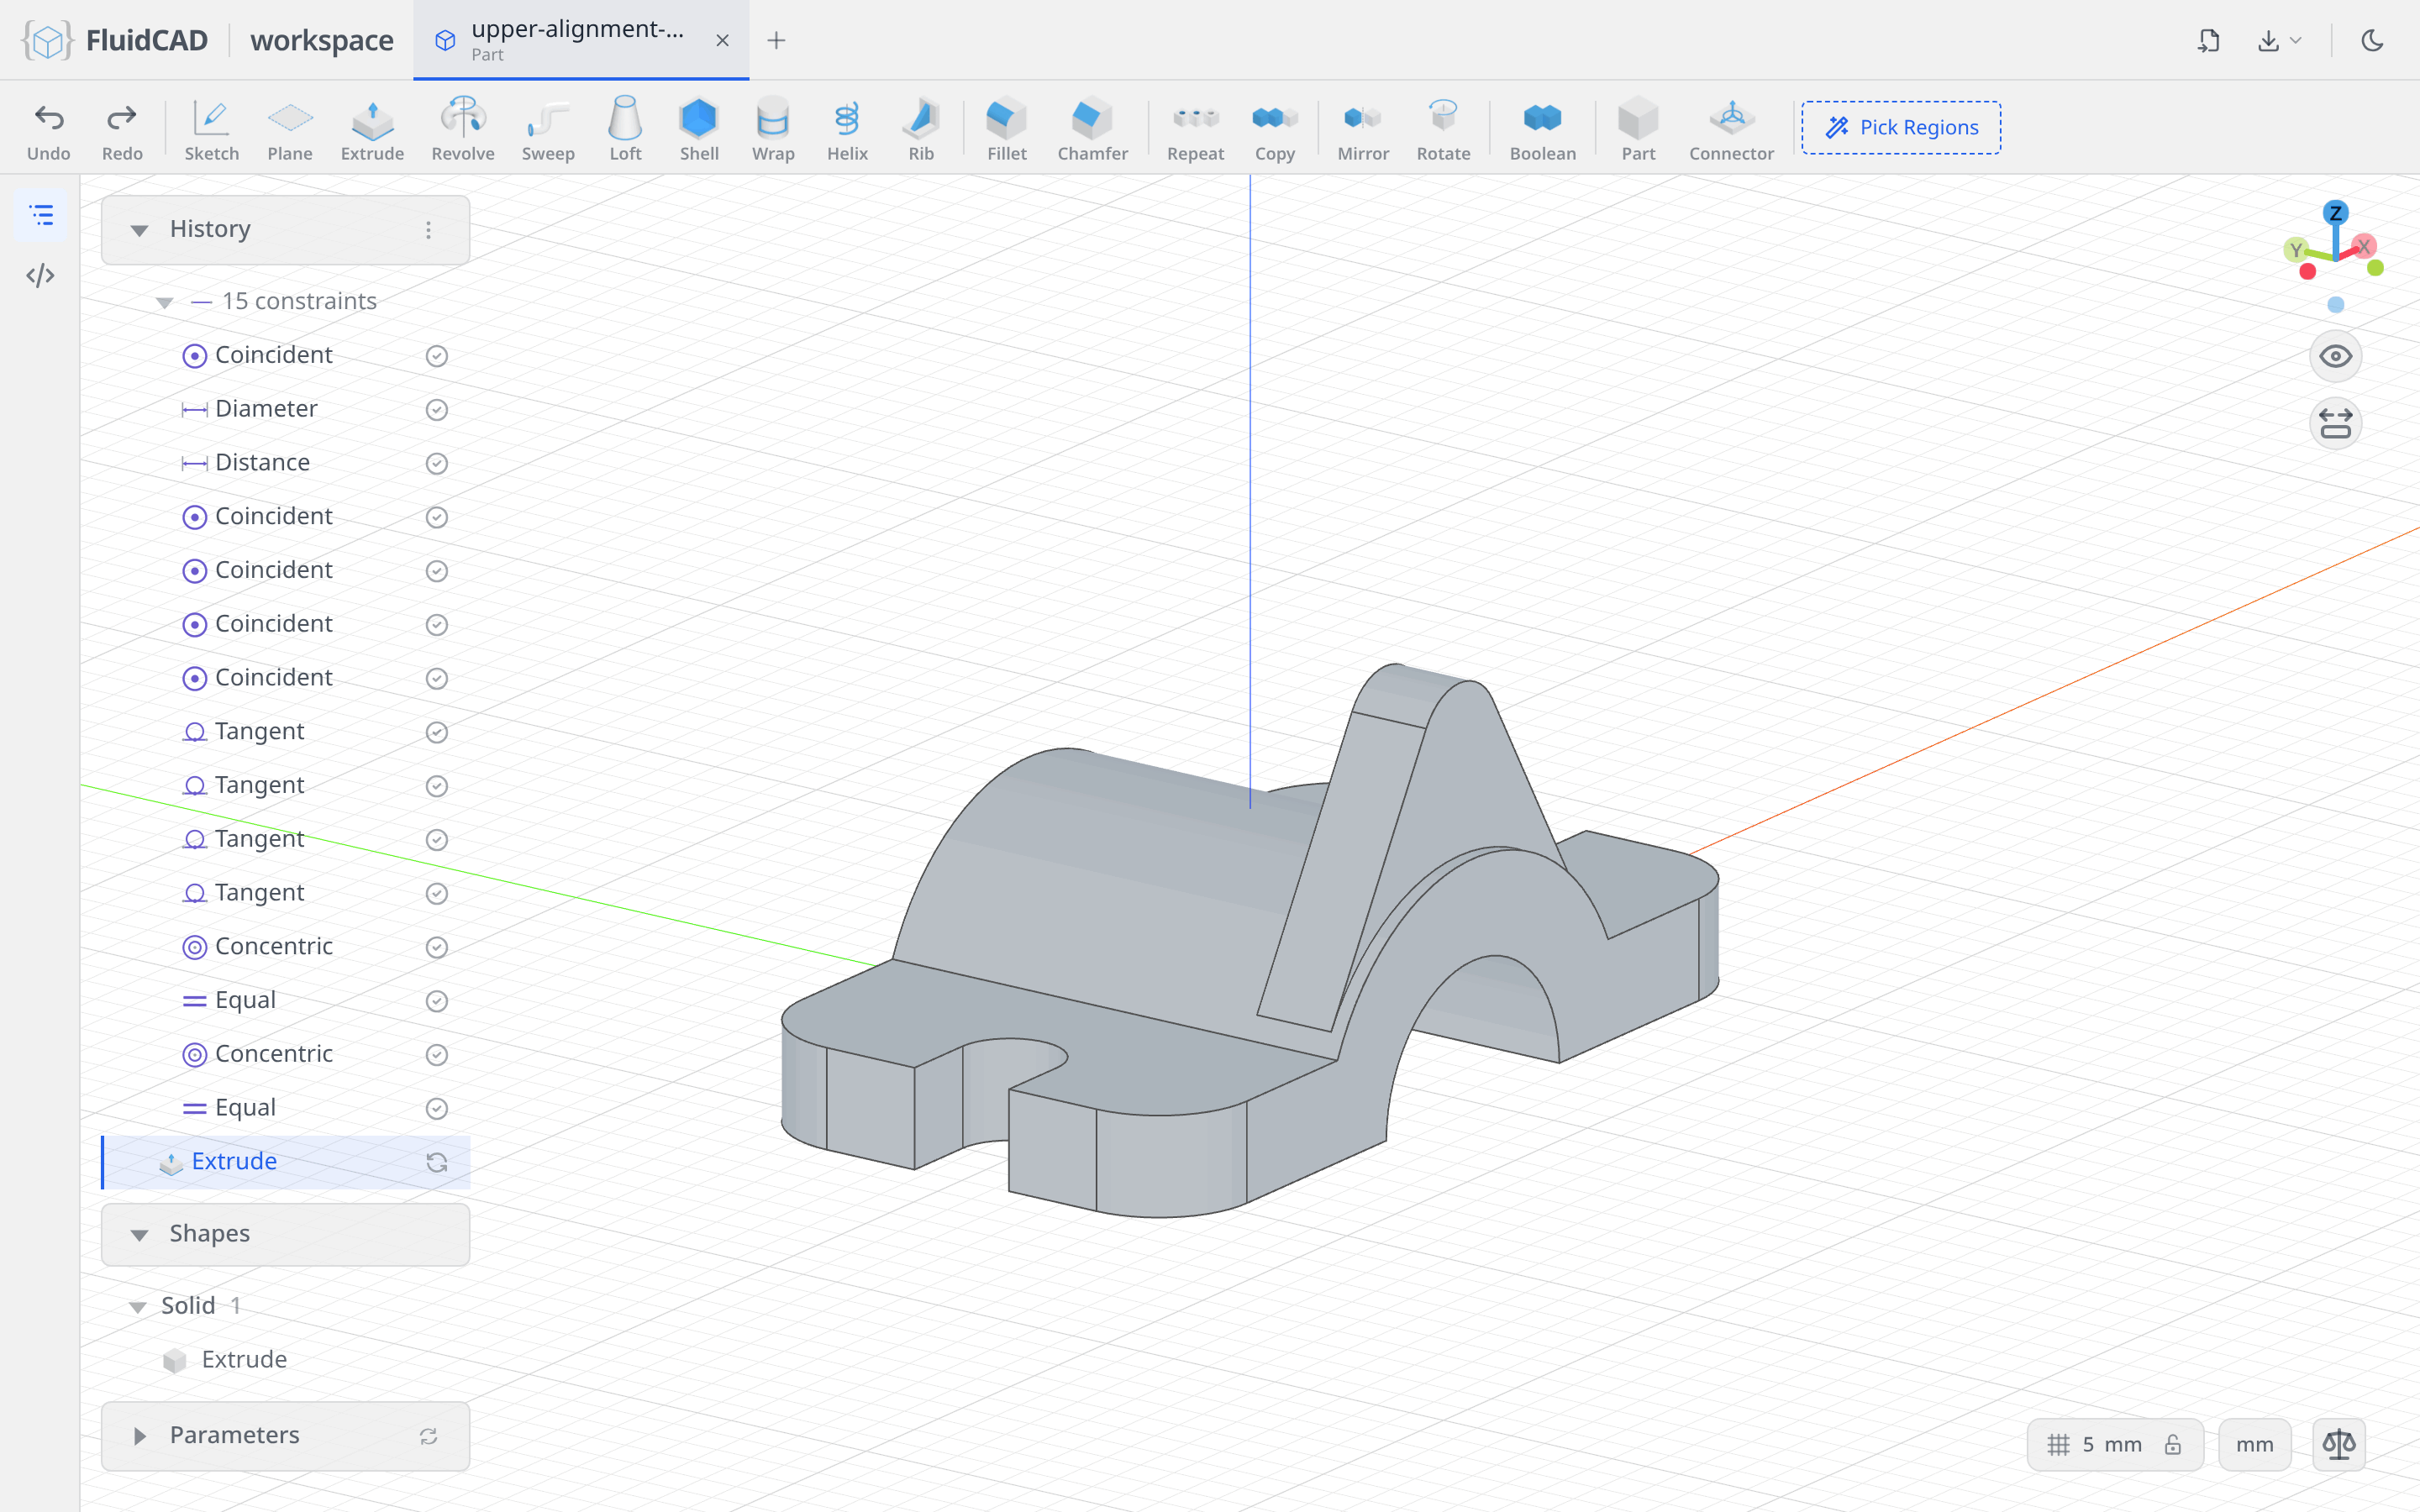Viewport: 2420px width, 1512px height.
Task: Toggle the first Concentric constraint check
Action: (x=436, y=947)
